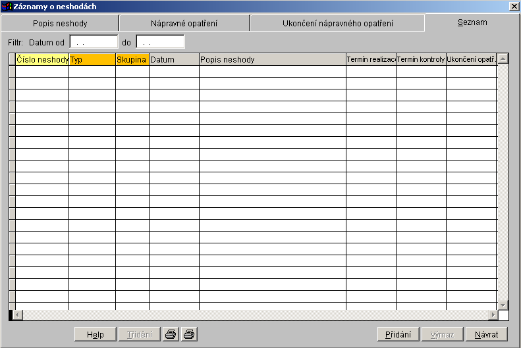Select the Seznam tab
This screenshot has width=521, height=348.
point(472,22)
